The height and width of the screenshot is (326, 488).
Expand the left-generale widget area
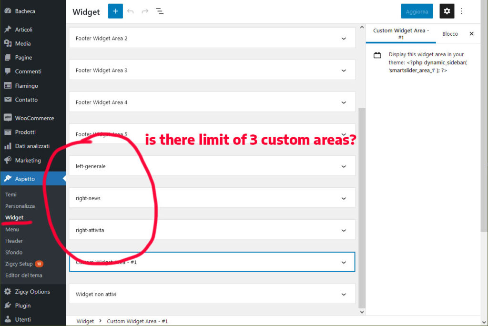tap(212, 166)
